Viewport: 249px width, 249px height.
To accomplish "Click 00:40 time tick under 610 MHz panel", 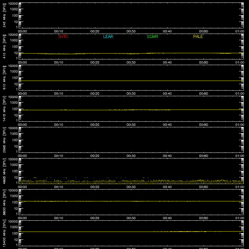I will pyautogui.click(x=167, y=94).
